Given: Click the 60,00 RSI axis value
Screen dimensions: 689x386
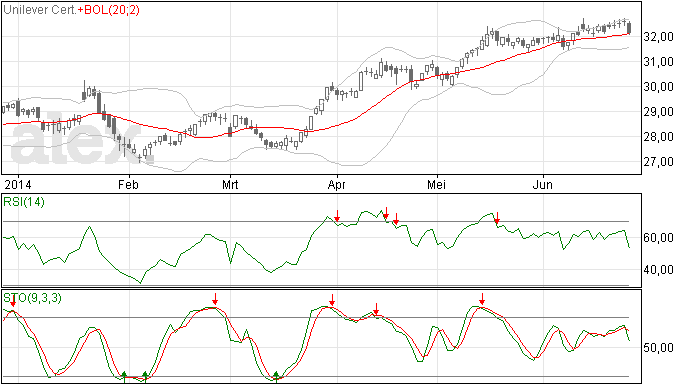Looking at the screenshot, I should point(658,238).
